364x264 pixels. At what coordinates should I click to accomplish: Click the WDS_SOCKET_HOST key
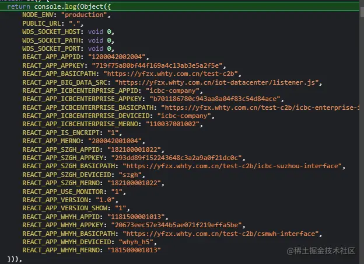pos(51,32)
